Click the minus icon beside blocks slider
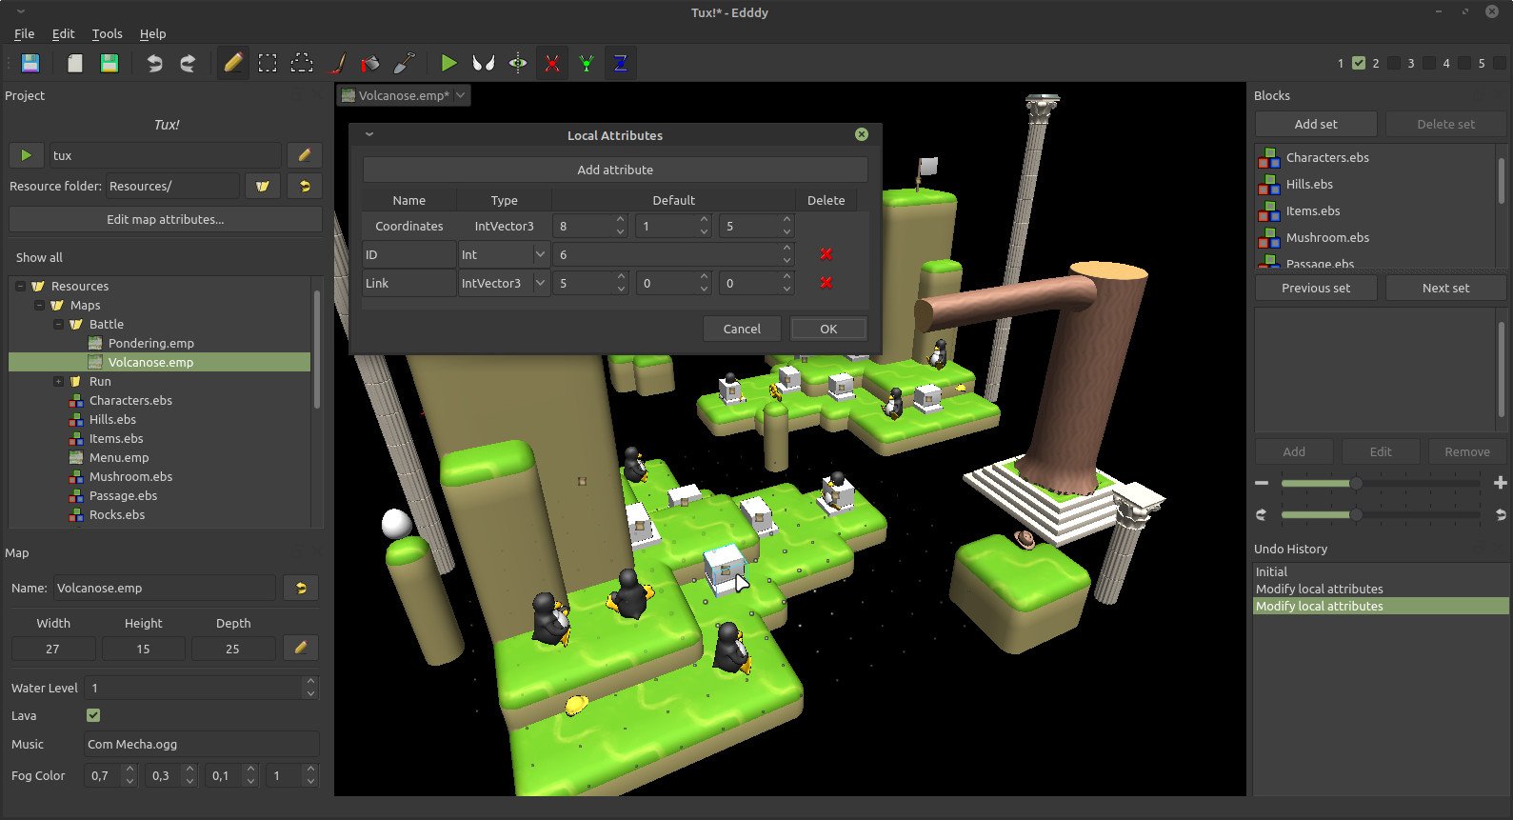 pos(1262,483)
